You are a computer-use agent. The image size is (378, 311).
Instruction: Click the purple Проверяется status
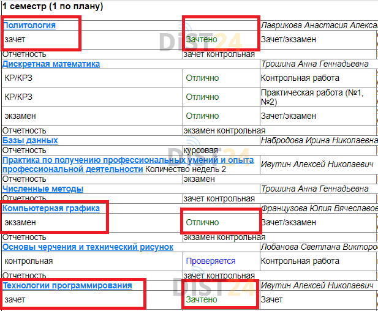click(x=211, y=261)
